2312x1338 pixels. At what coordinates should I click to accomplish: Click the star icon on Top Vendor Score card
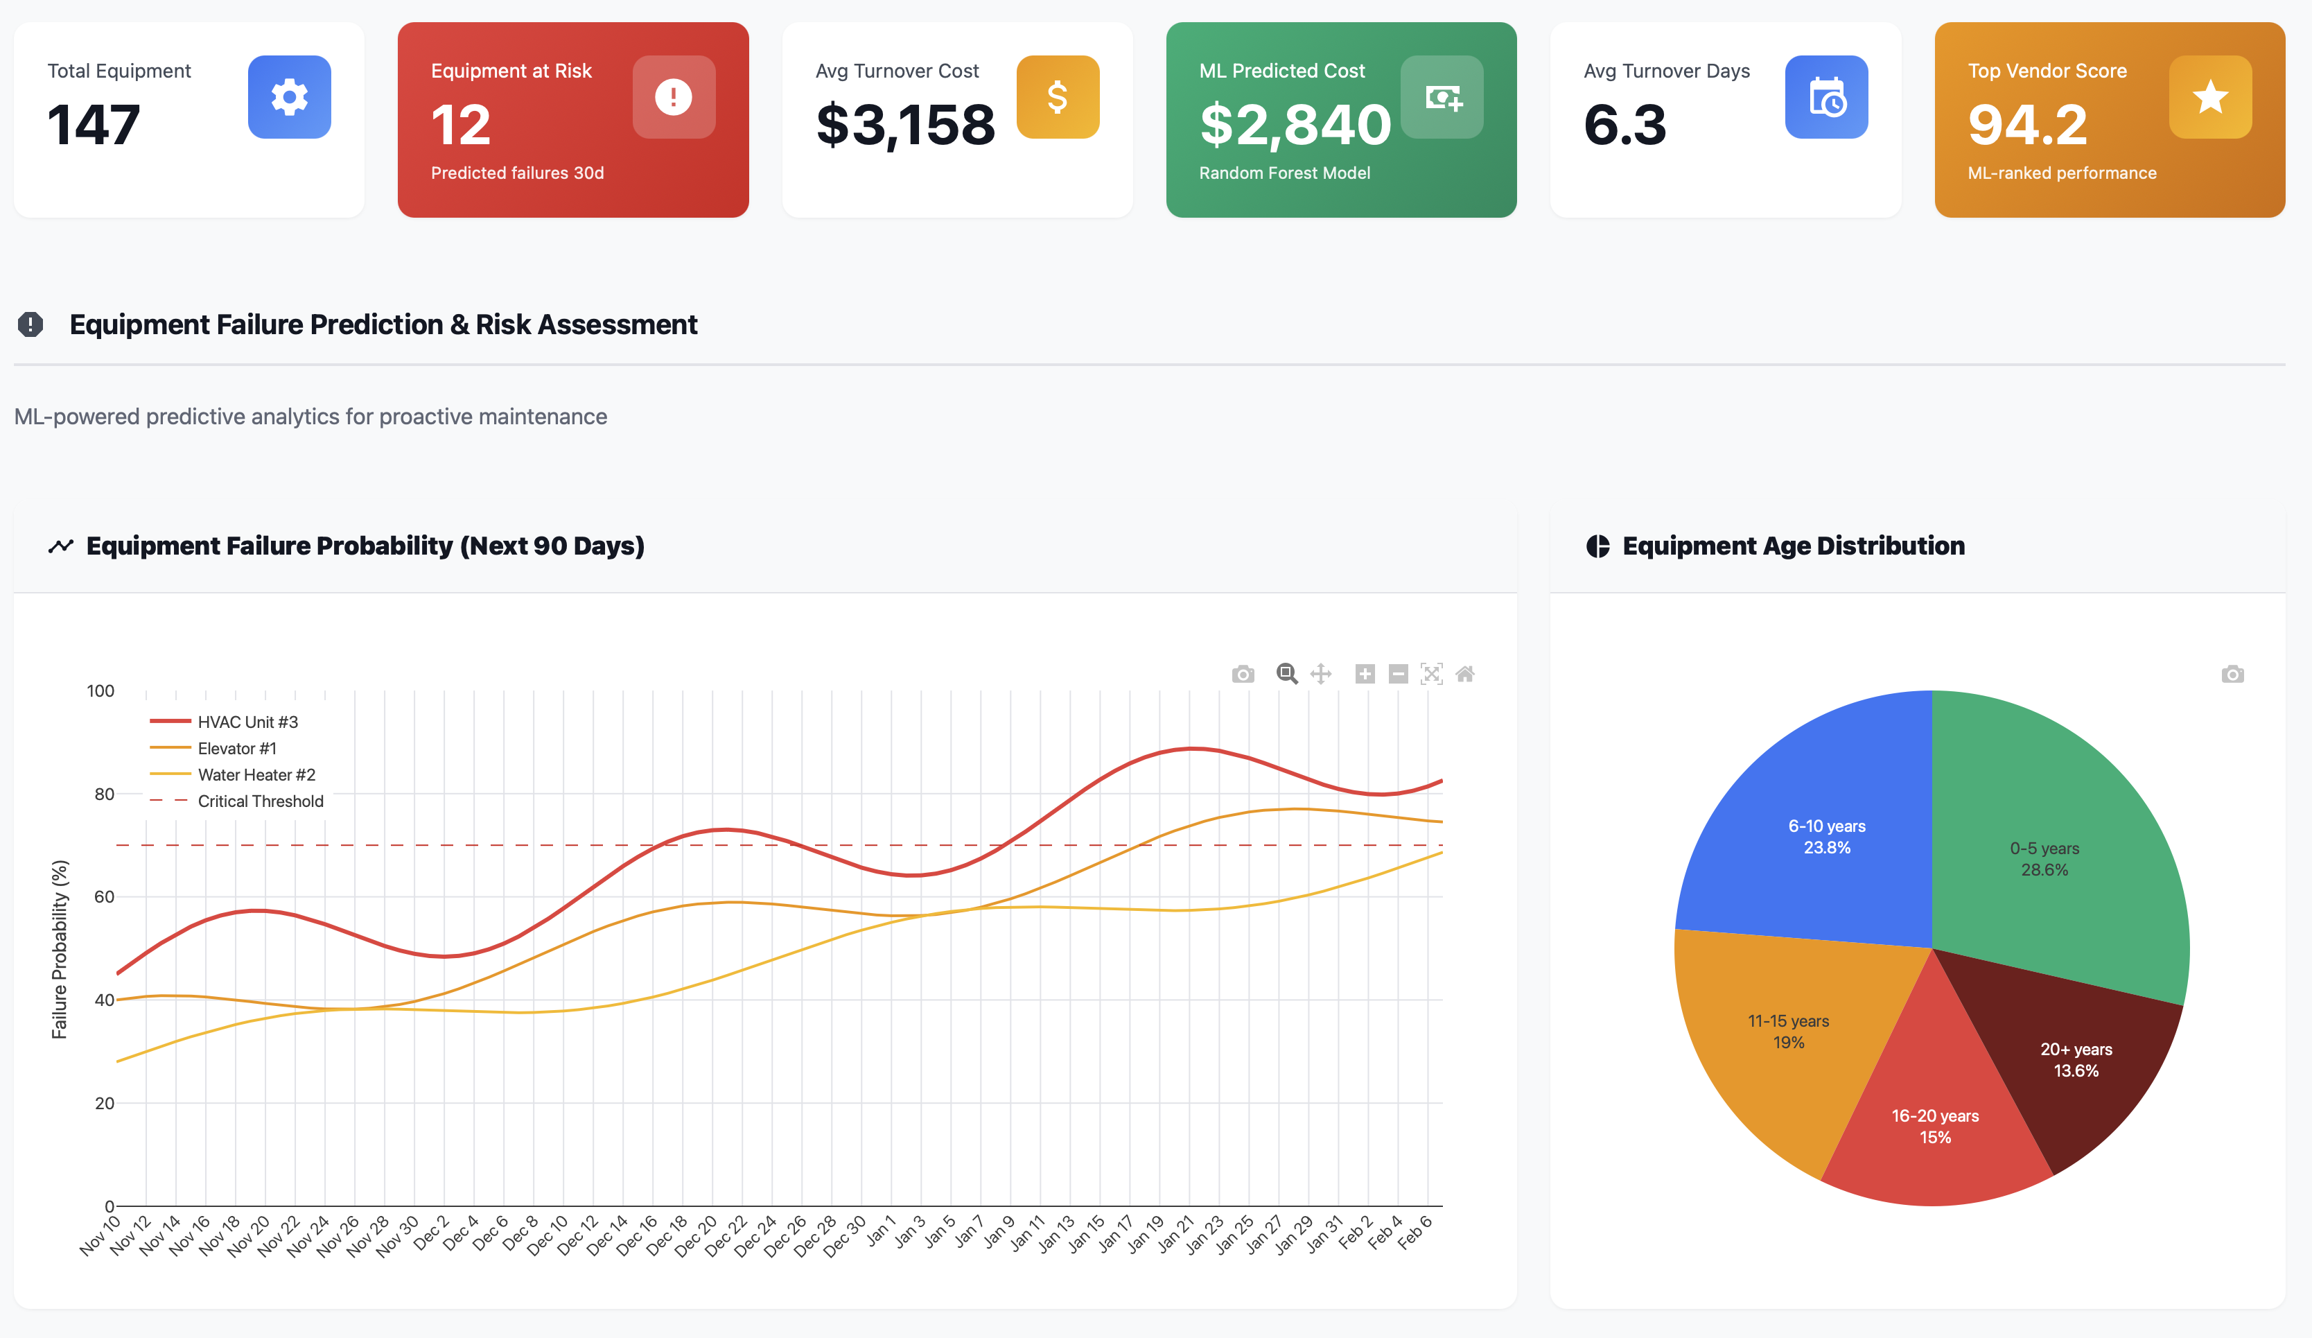pyautogui.click(x=2209, y=96)
